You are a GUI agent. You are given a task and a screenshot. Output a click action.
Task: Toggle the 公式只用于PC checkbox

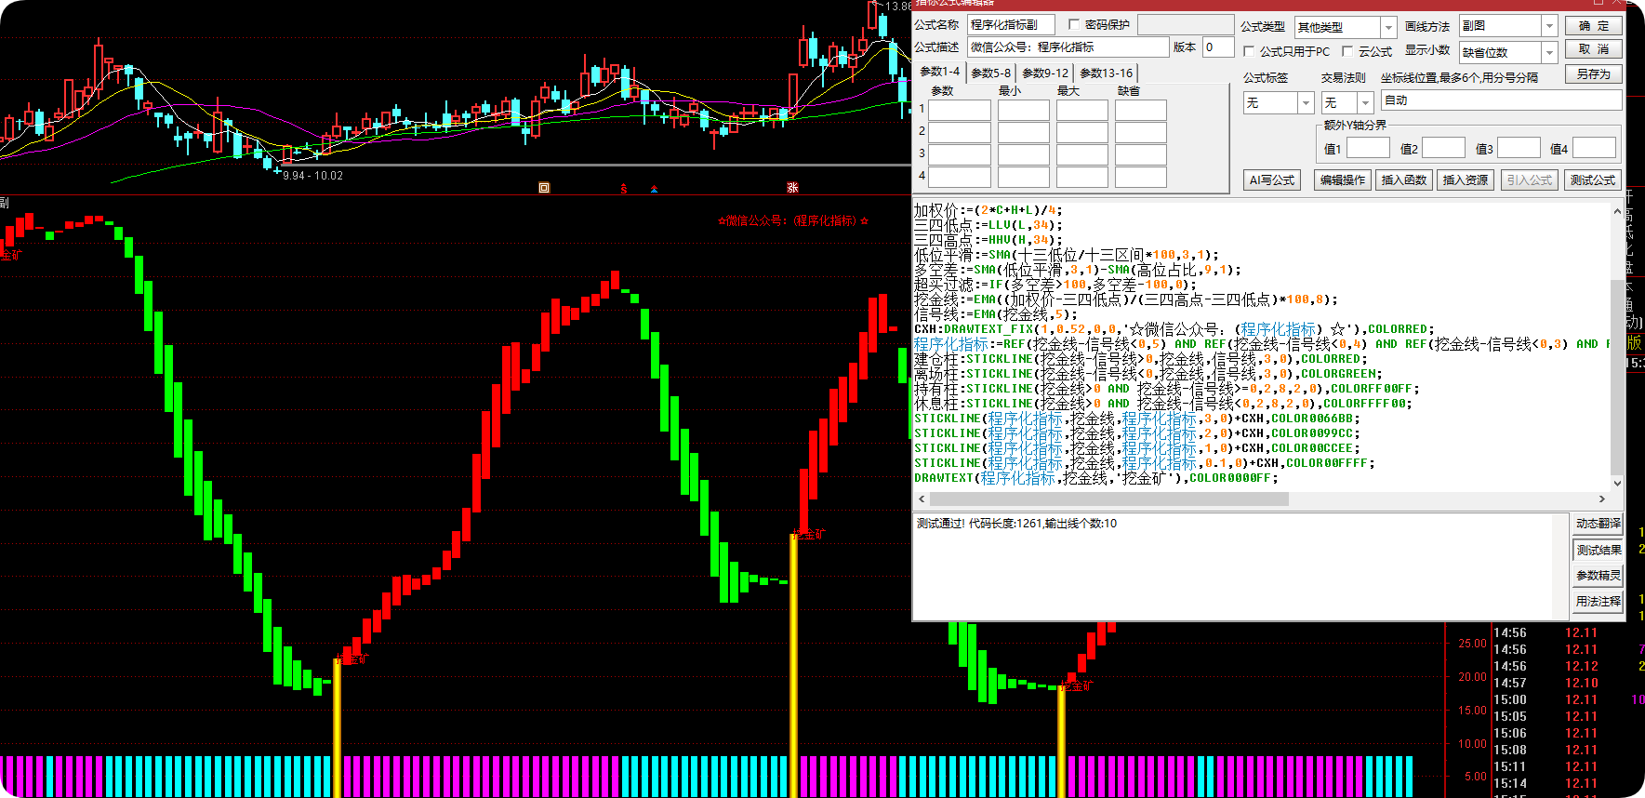pos(1249,51)
